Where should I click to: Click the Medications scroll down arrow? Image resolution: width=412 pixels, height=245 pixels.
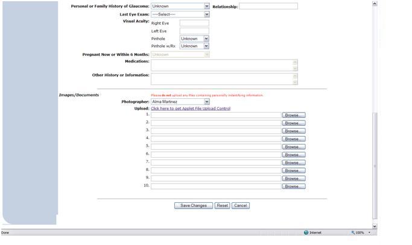[295, 69]
